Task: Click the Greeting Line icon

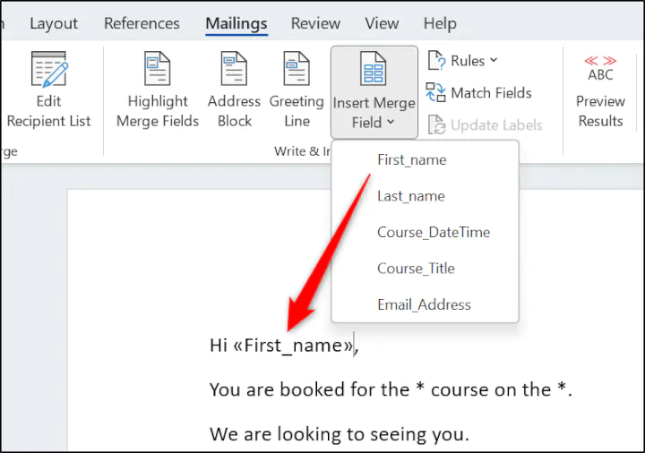Action: tap(297, 68)
